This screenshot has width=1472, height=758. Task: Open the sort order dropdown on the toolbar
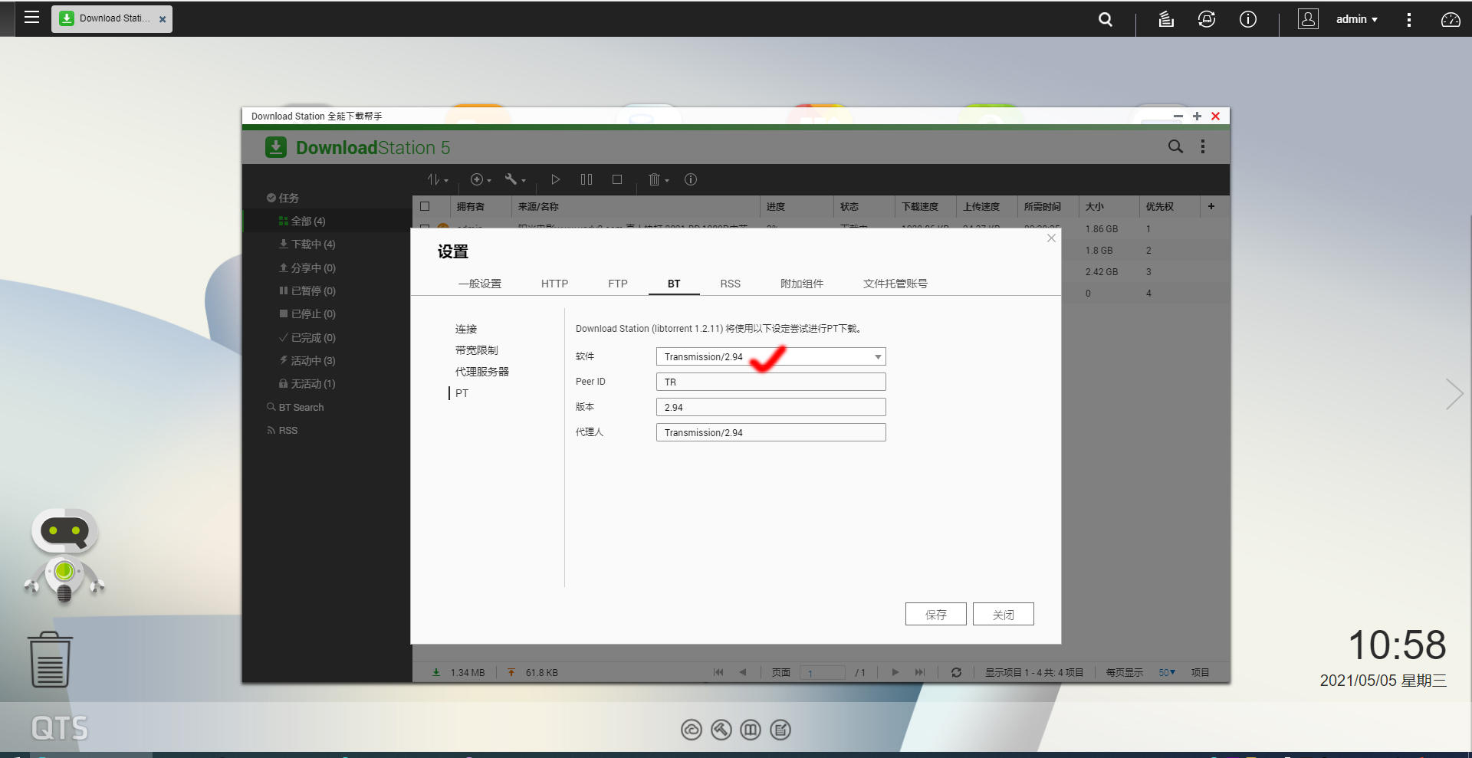click(x=437, y=179)
